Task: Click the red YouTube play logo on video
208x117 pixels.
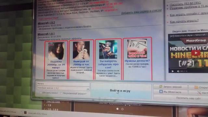Action: pos(196,53)
